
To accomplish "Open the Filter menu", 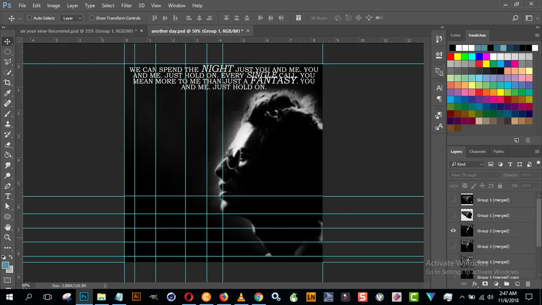I will [x=127, y=6].
